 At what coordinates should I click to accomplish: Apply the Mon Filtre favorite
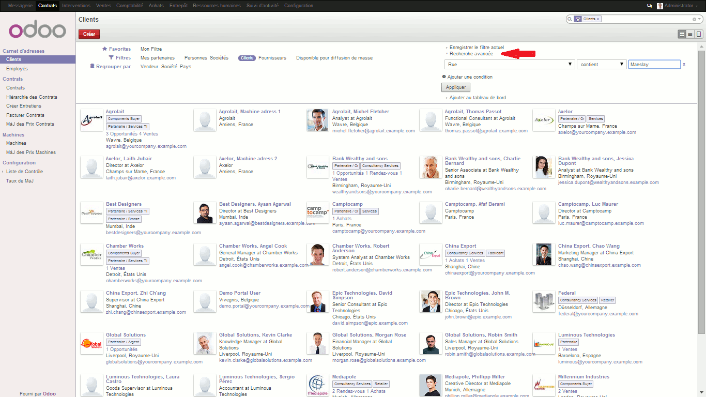click(x=151, y=49)
